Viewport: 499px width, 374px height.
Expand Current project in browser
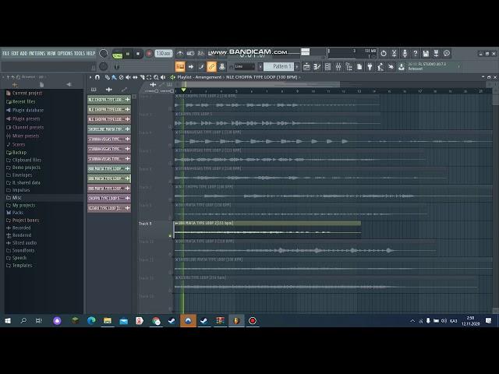pyautogui.click(x=24, y=93)
